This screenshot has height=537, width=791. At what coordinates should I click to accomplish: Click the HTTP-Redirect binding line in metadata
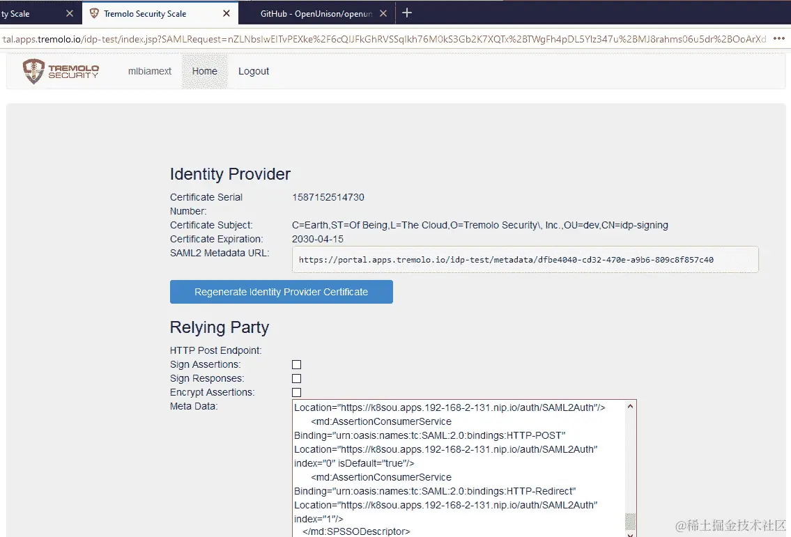435,491
